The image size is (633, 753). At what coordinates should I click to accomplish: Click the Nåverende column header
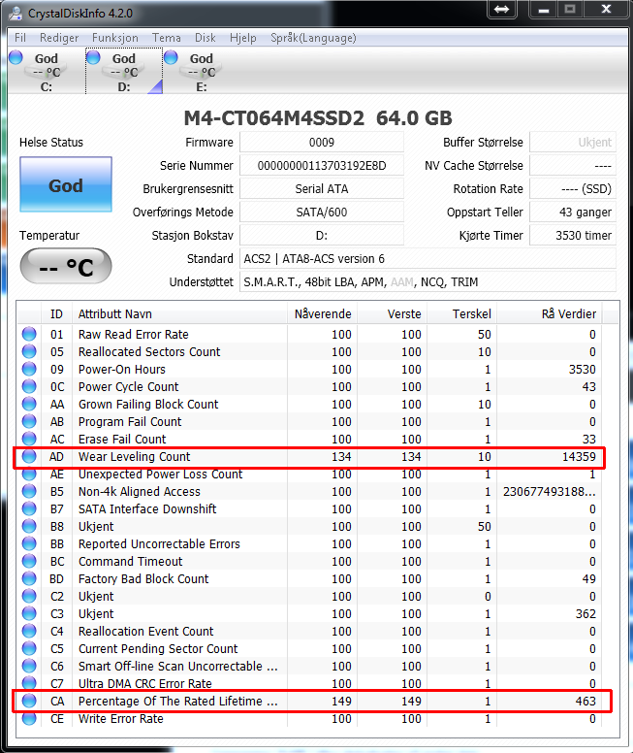[322, 314]
